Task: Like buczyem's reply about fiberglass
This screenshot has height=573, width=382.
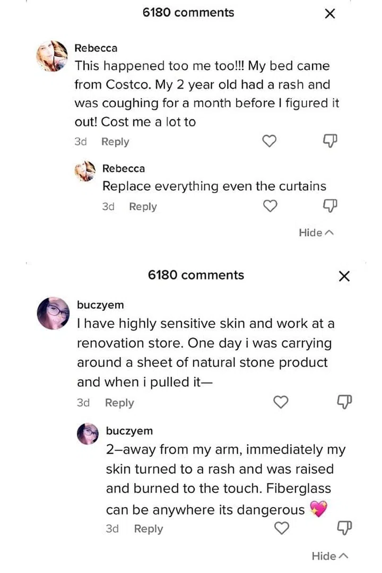Action: [282, 528]
